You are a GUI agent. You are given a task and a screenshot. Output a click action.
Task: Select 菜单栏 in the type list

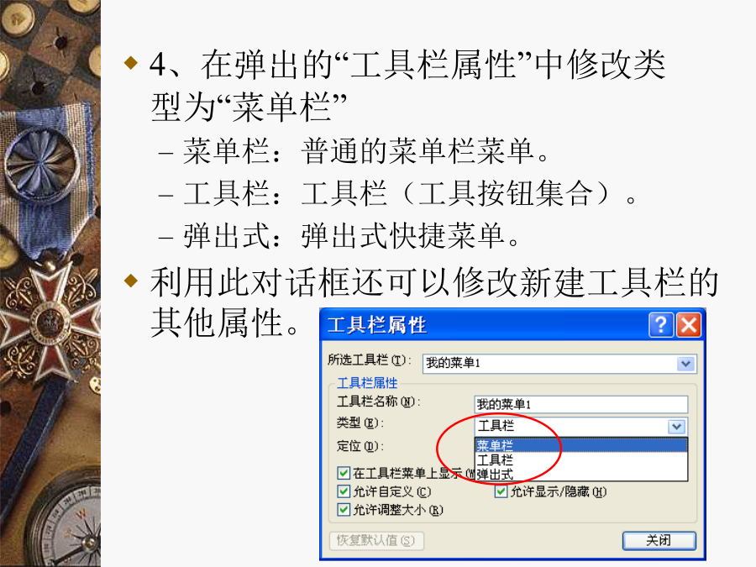pos(581,445)
